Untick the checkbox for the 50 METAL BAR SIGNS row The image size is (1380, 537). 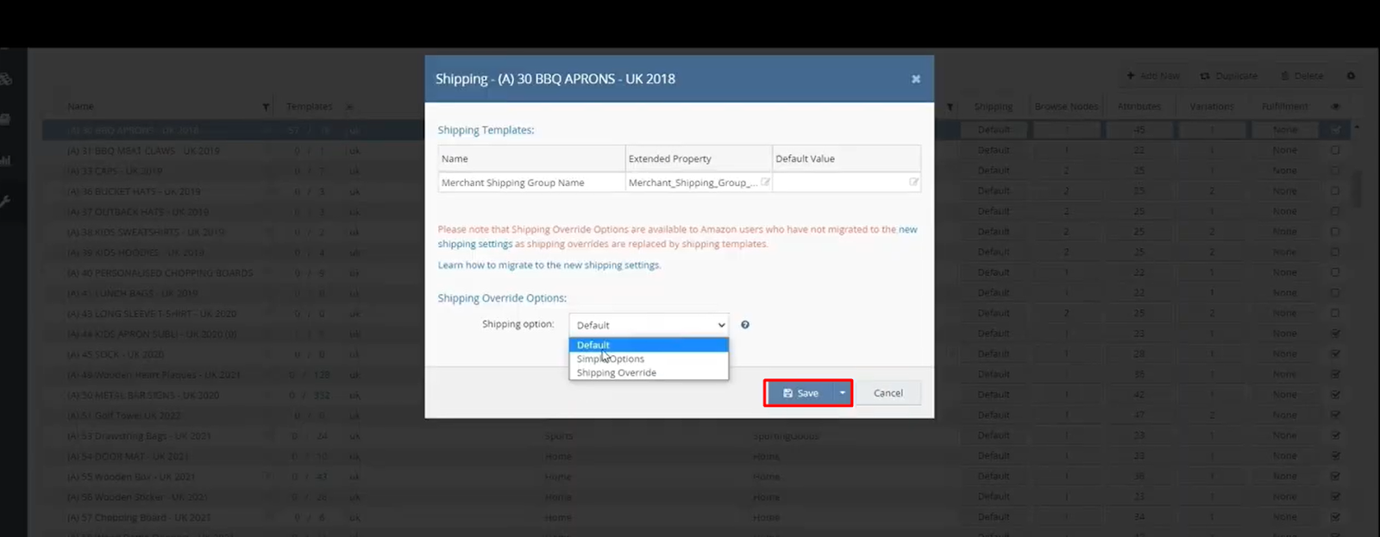[x=1335, y=395]
